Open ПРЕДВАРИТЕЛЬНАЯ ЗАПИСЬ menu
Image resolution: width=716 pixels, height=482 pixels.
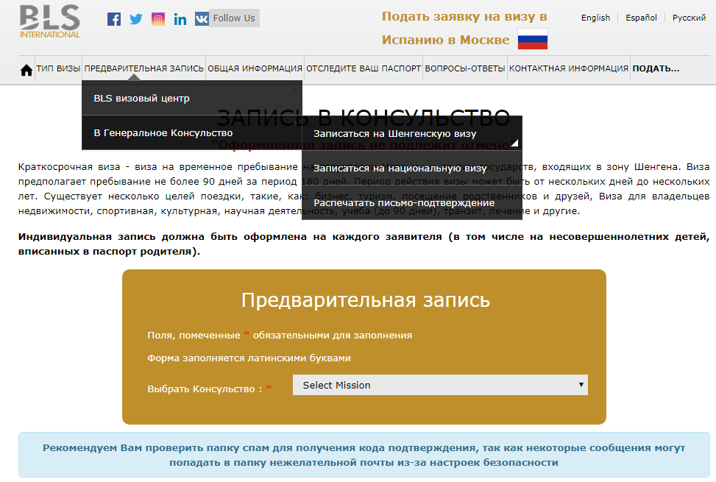point(144,68)
